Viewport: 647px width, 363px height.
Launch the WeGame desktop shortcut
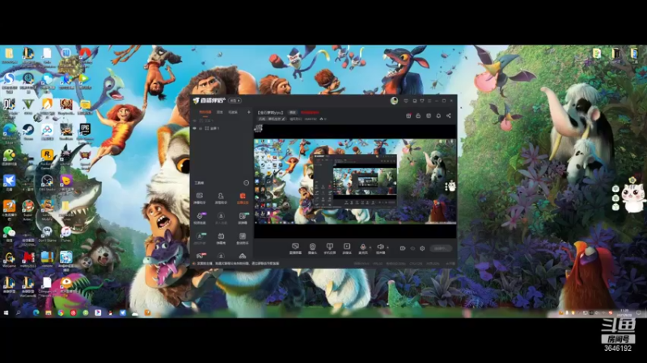tap(9, 259)
